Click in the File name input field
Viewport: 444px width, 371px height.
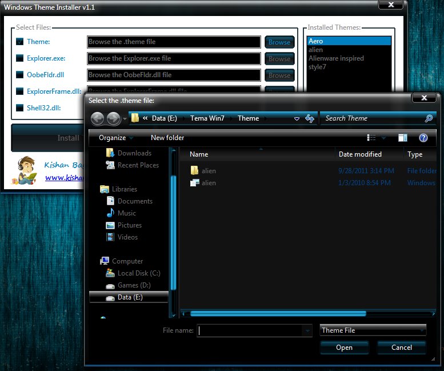[x=250, y=330]
